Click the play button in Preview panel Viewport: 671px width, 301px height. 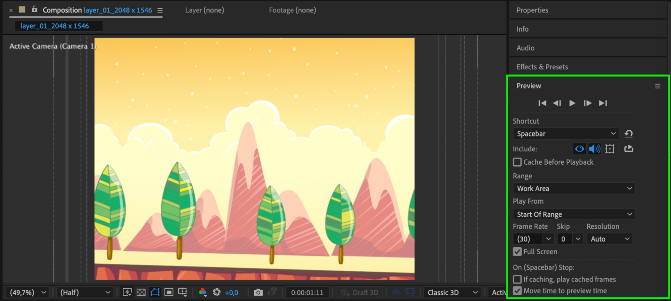coord(572,103)
